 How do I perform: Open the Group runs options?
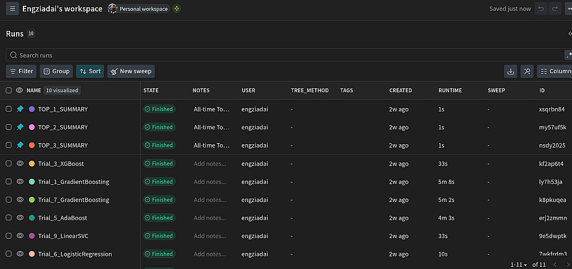(57, 72)
